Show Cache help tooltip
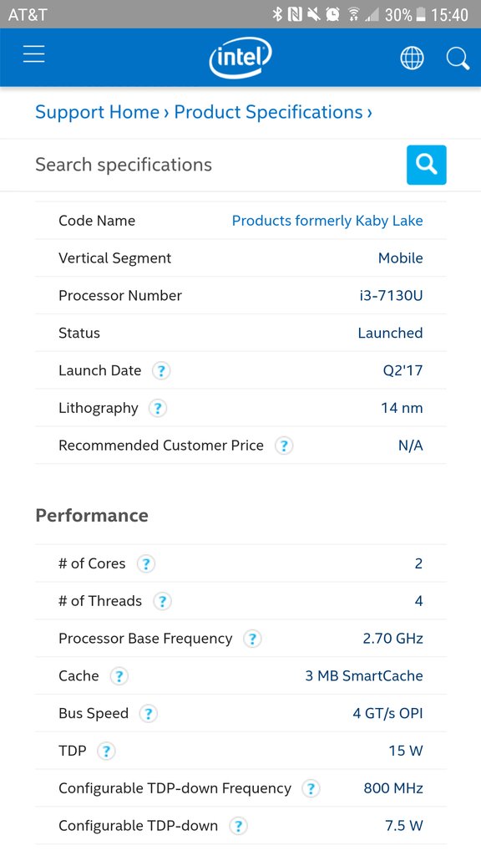Image resolution: width=481 pixels, height=856 pixels. 119,676
